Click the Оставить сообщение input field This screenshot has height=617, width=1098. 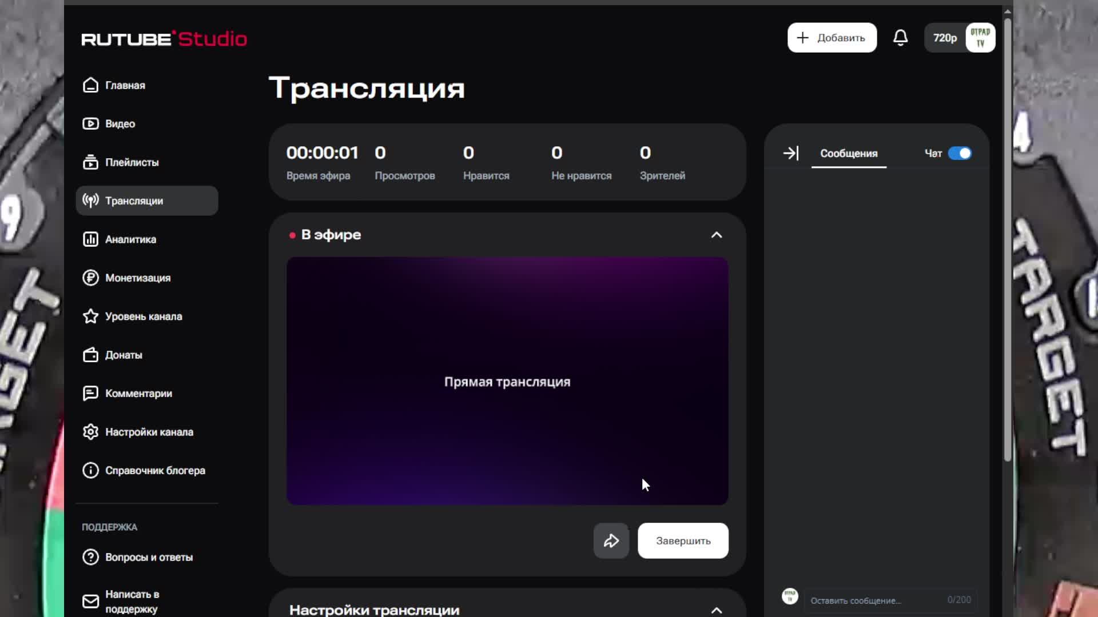890,600
